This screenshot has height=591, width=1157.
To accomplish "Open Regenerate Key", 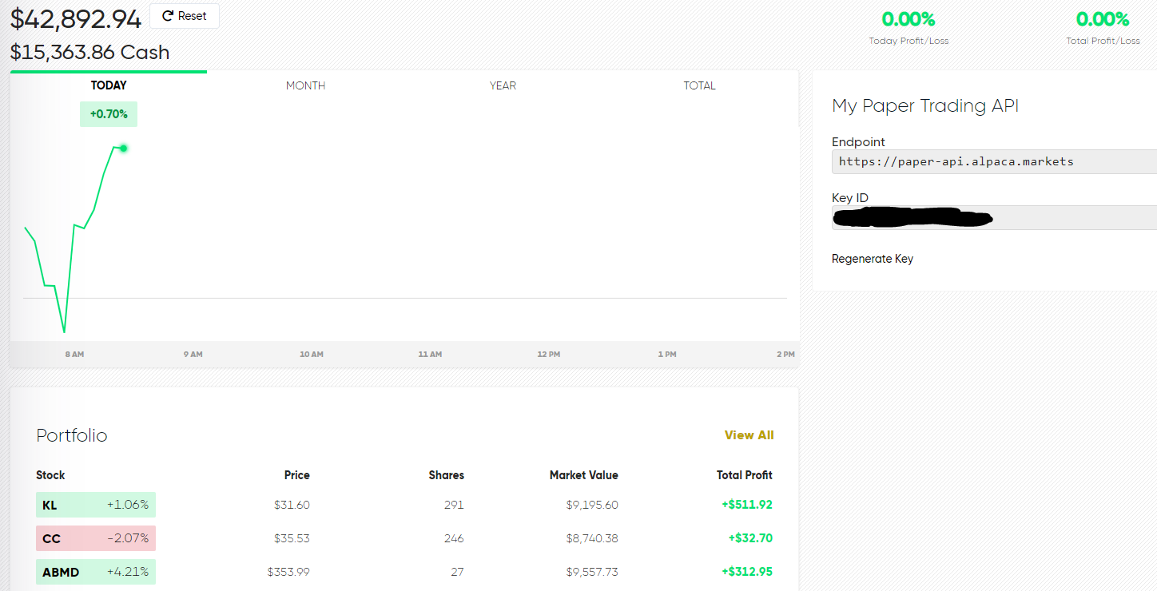I will tap(873, 258).
